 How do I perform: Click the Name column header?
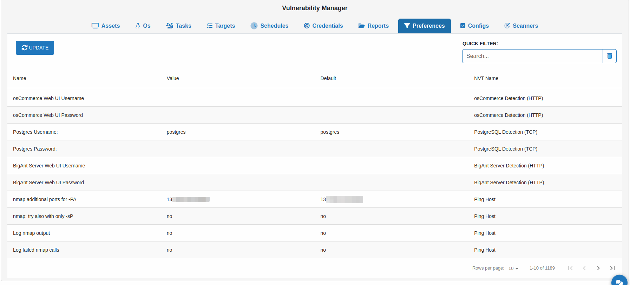pyautogui.click(x=20, y=78)
